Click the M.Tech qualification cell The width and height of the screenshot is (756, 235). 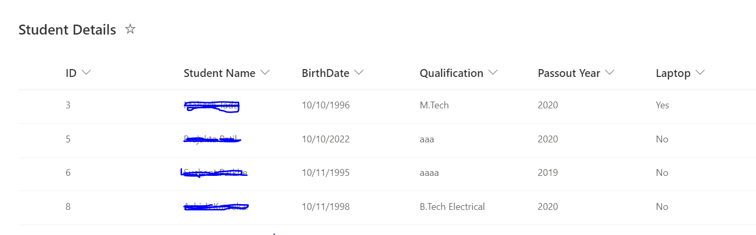(x=434, y=105)
